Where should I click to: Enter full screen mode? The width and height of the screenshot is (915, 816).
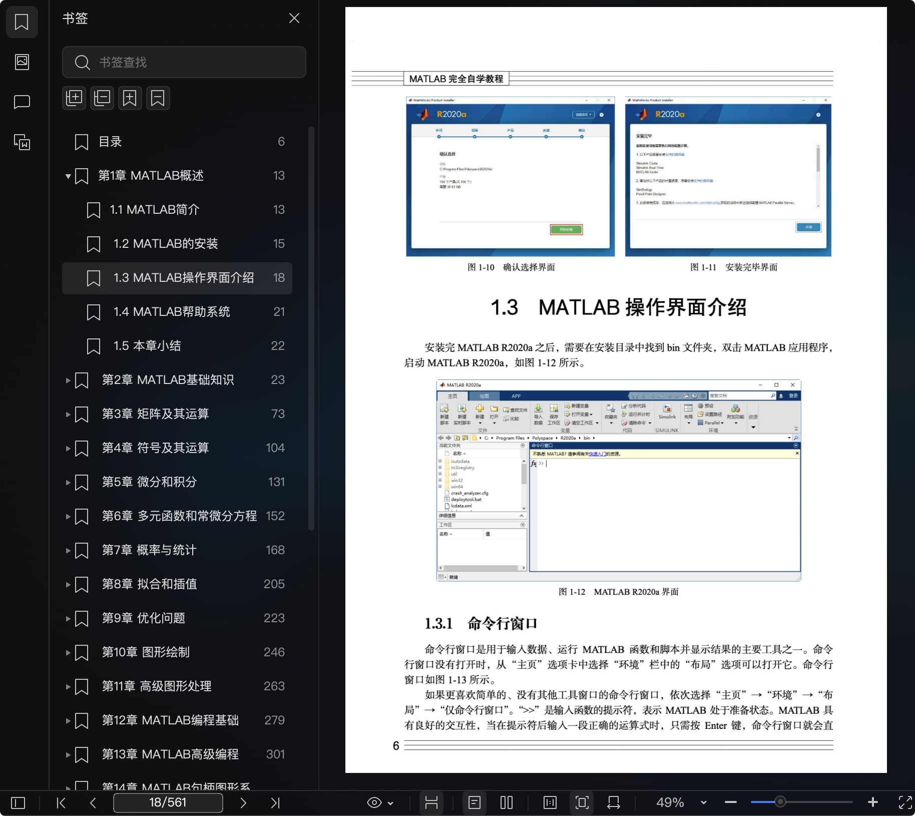905,803
